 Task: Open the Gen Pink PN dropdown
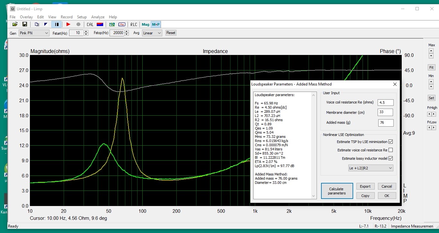34,33
